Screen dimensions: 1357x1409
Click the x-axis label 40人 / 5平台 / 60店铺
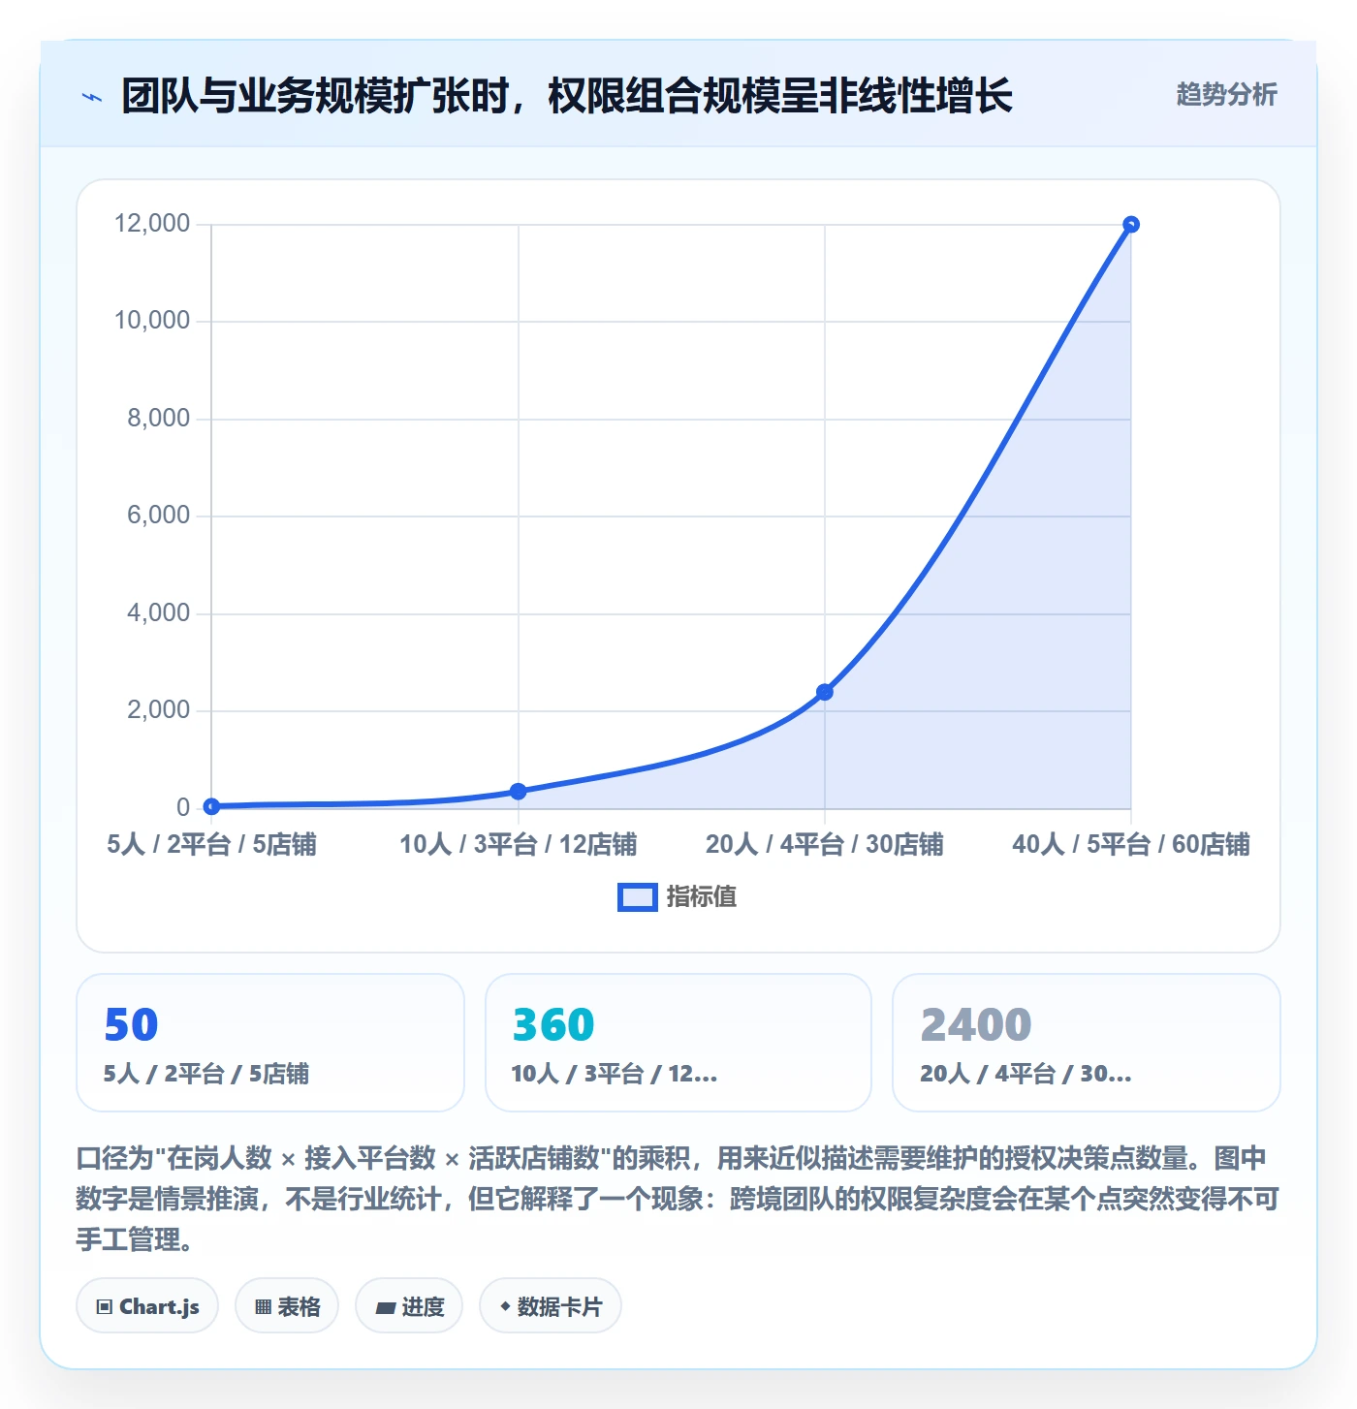(x=1131, y=844)
